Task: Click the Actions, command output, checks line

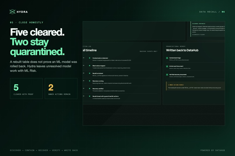Action: (182, 77)
